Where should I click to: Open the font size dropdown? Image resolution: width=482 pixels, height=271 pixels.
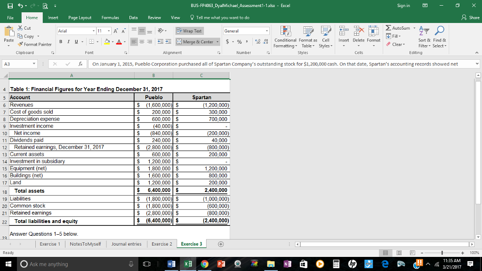pyautogui.click(x=109, y=31)
